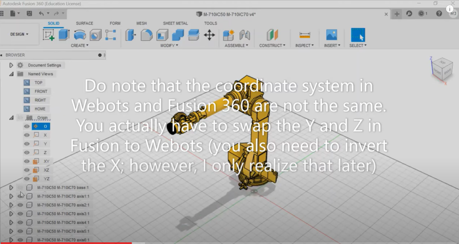Add a new design tab
The width and height of the screenshot is (459, 244).
(396, 14)
